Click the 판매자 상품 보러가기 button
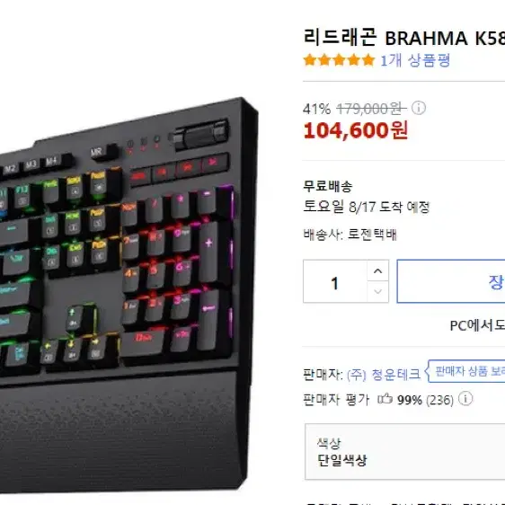Viewport: 505px width, 505px height. [x=466, y=371]
